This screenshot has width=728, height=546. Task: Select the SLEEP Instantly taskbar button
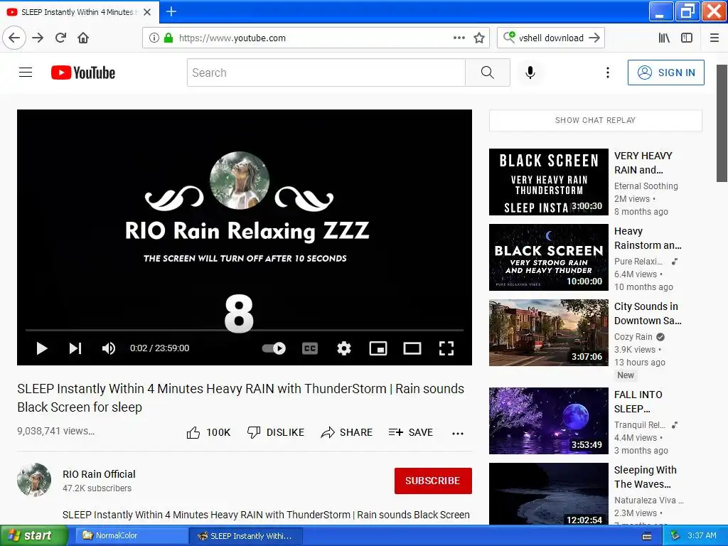246,536
